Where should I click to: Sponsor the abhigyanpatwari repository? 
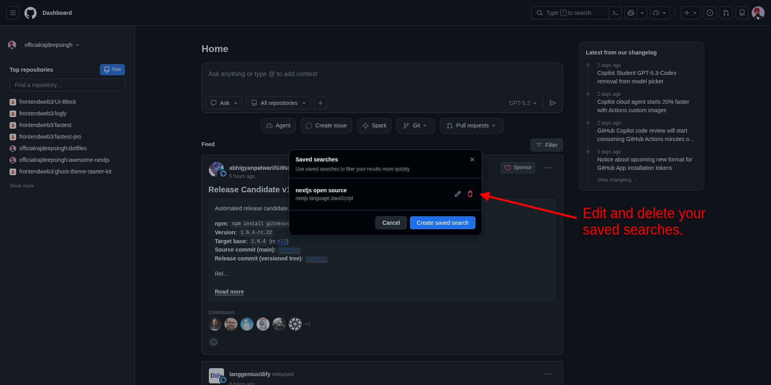(x=518, y=167)
